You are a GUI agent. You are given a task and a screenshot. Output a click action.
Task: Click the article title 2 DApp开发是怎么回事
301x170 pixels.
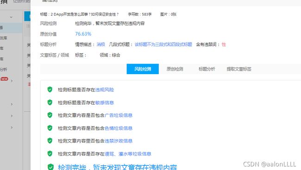pos(79,14)
